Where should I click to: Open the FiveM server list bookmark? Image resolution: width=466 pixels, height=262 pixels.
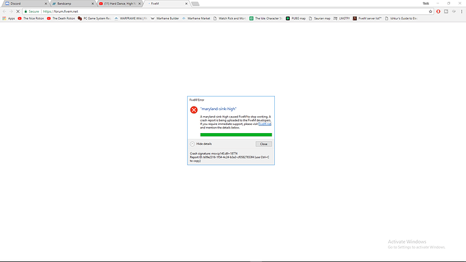pos(367,18)
